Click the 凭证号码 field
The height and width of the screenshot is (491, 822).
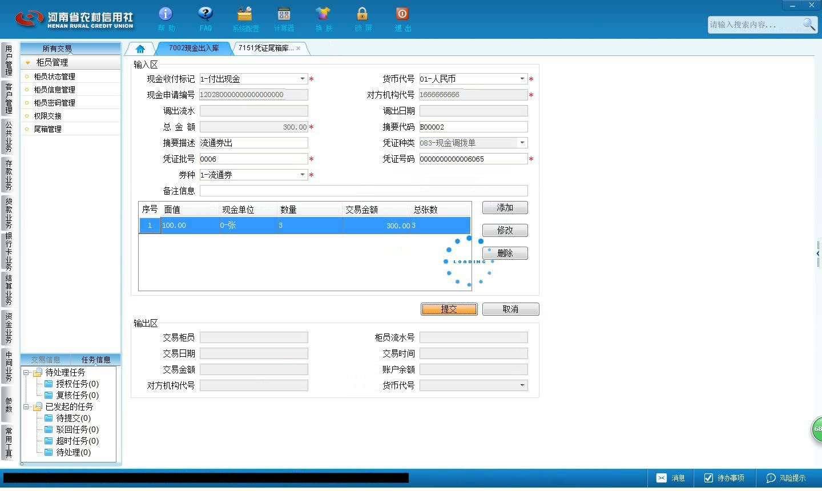tap(473, 159)
